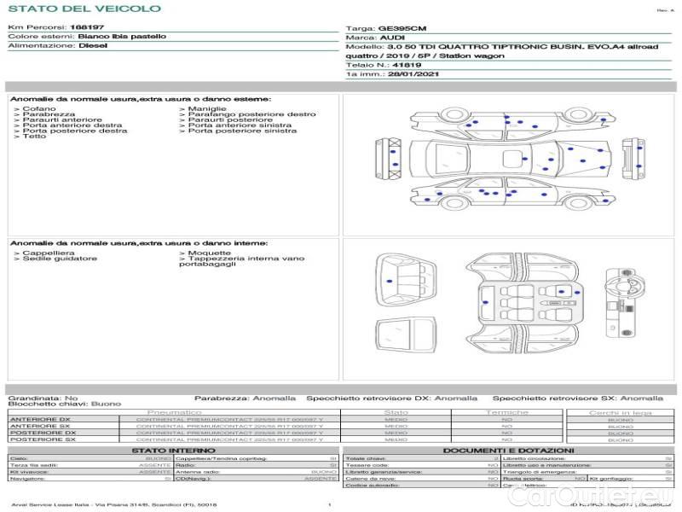The width and height of the screenshot is (682, 512).
Task: Click the DOCUMENTI E DOTAZIONI section header
Action: 508,451
